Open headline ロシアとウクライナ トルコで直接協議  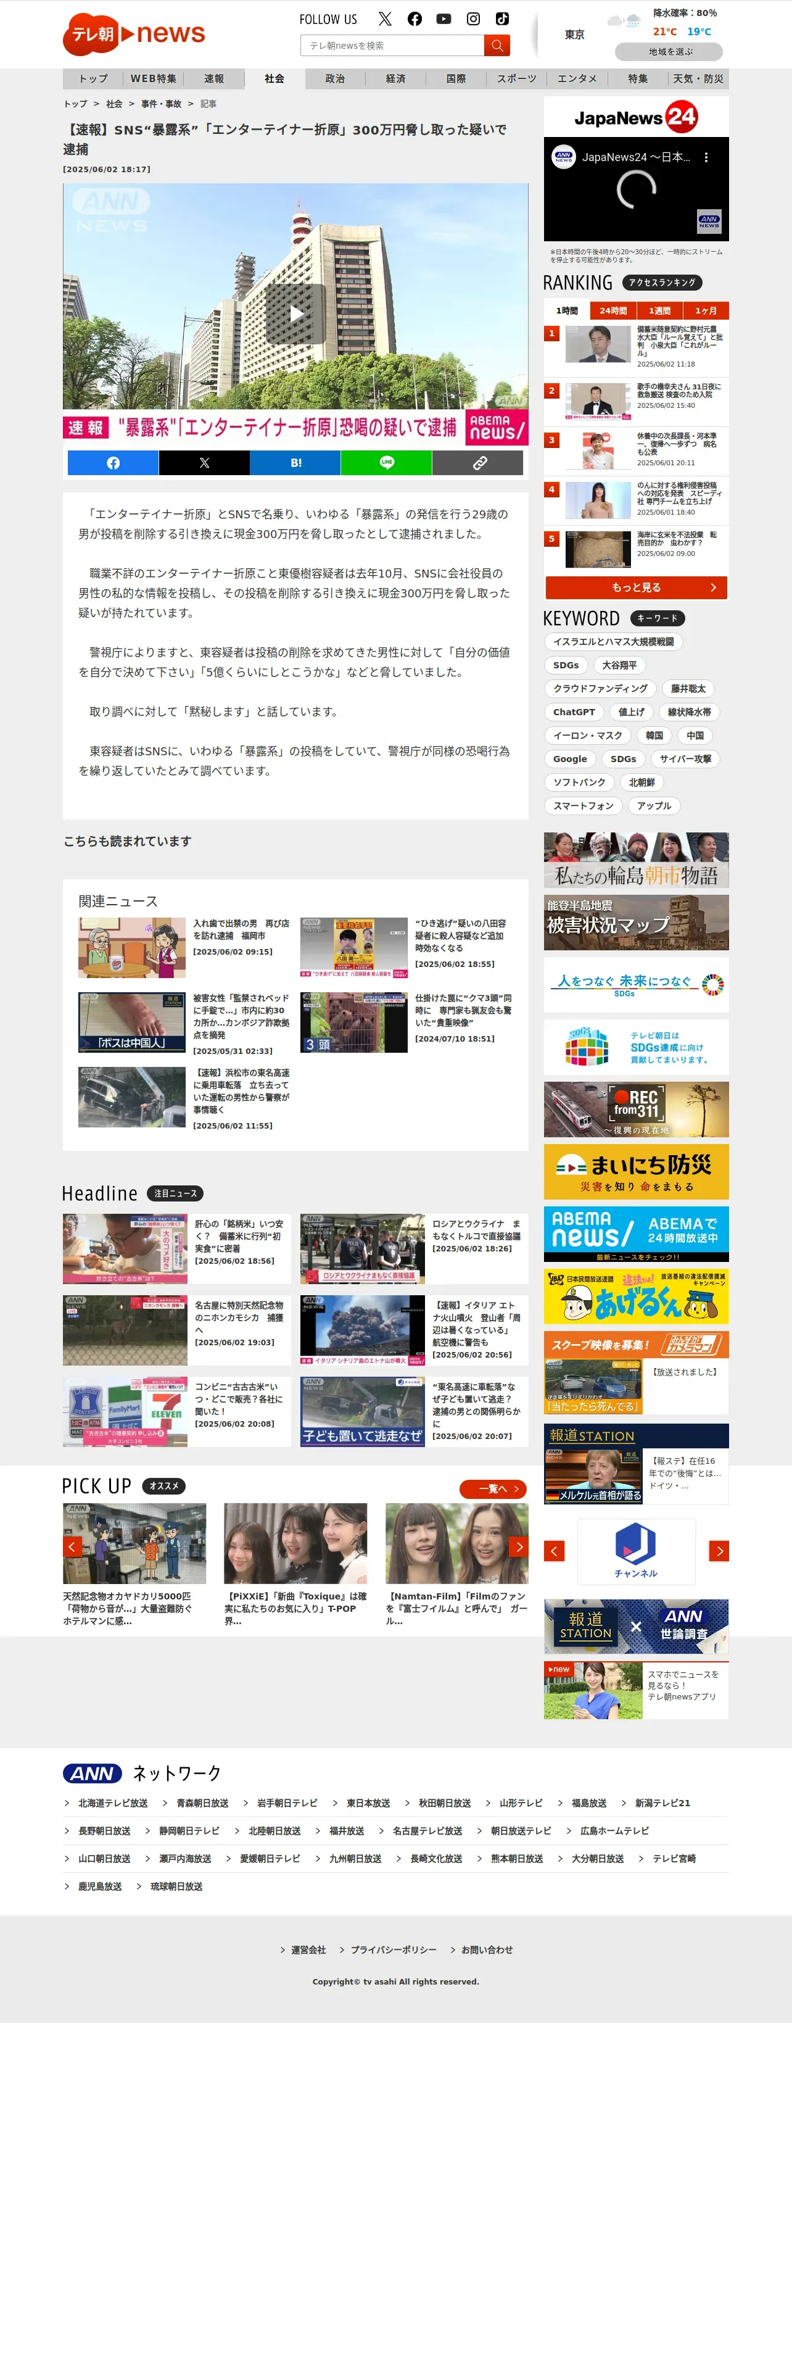tap(413, 1248)
